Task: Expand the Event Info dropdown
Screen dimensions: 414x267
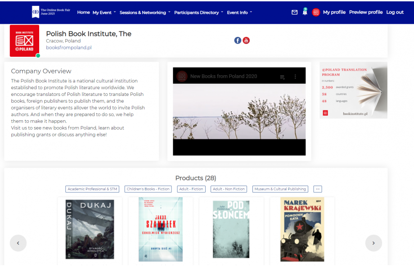Action: 239,13
